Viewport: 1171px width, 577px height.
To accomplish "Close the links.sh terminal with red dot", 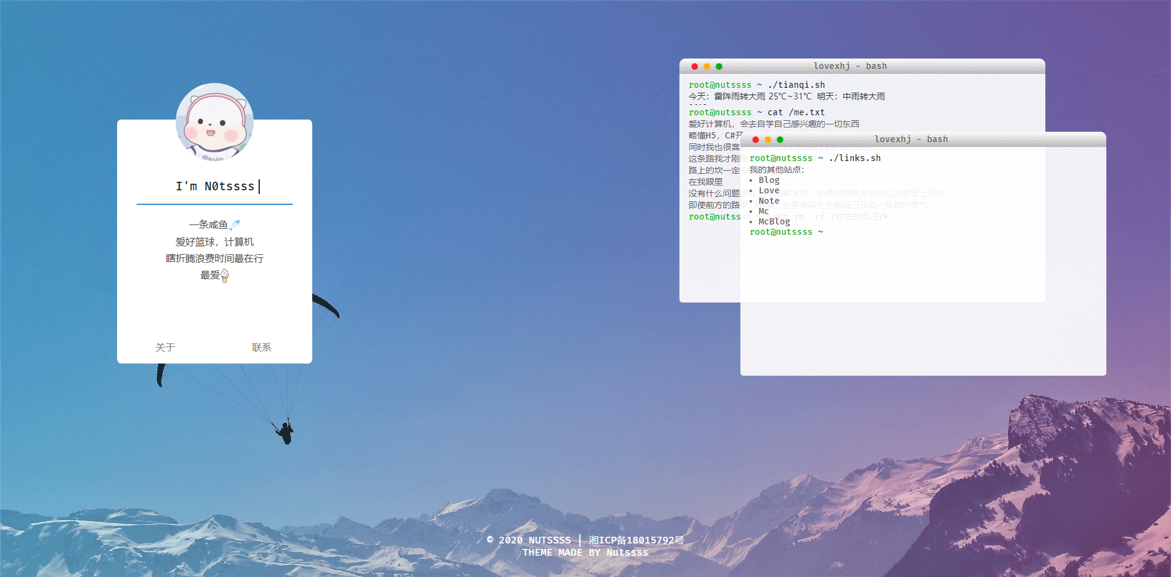I will point(756,140).
